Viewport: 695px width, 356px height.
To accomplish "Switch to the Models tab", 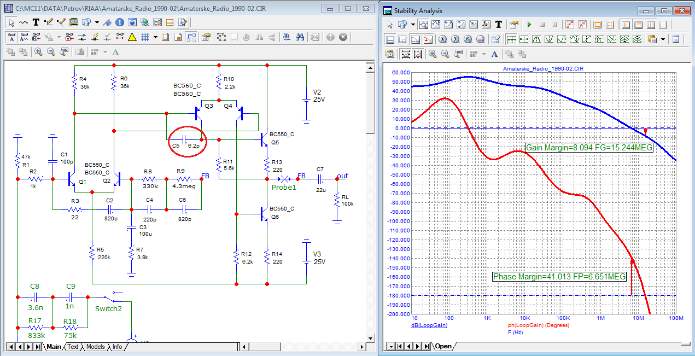I will (95, 347).
